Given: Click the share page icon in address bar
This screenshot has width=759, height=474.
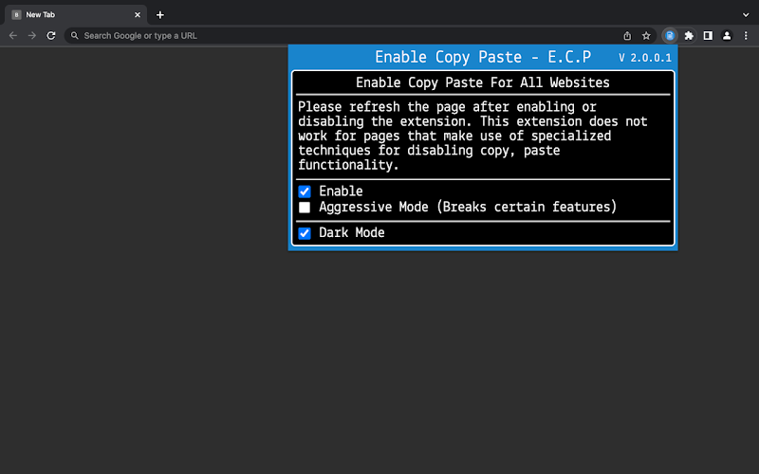Looking at the screenshot, I should tap(627, 36).
